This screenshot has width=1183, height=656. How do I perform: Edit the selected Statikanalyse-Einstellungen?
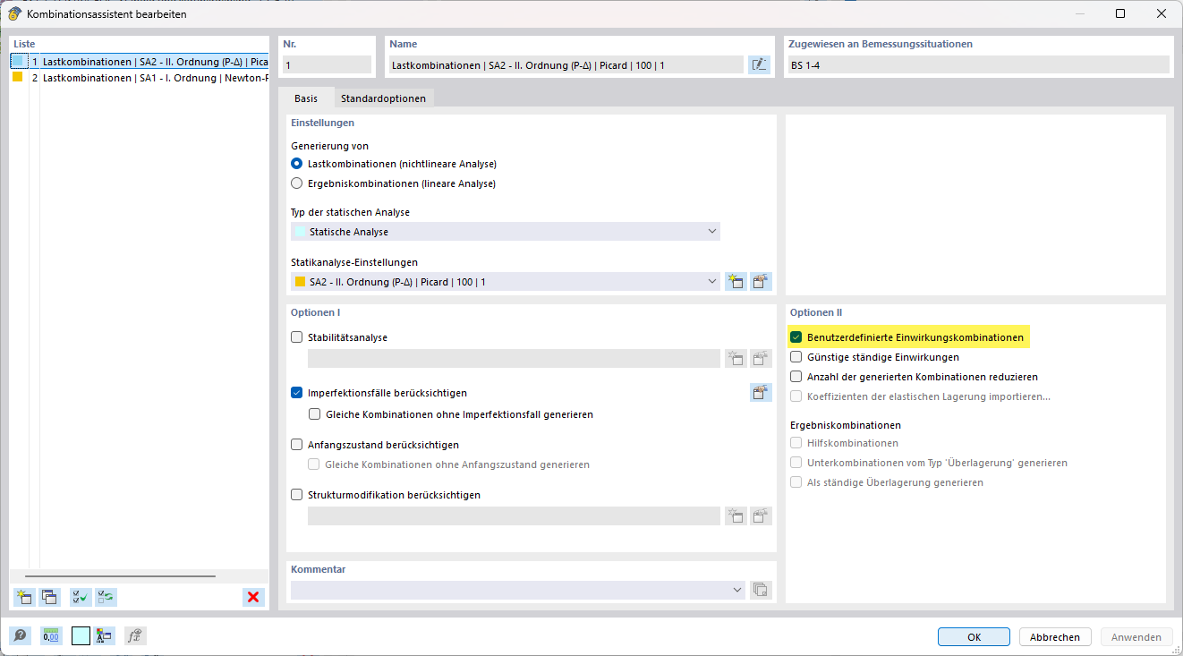(761, 282)
